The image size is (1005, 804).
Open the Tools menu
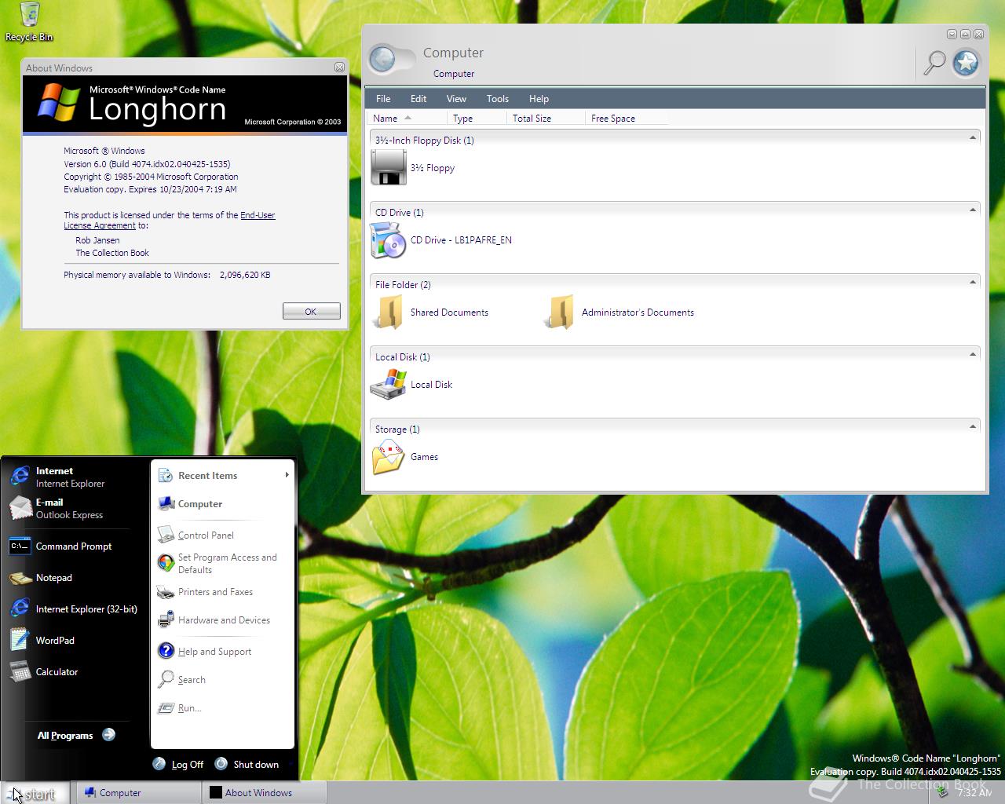497,98
